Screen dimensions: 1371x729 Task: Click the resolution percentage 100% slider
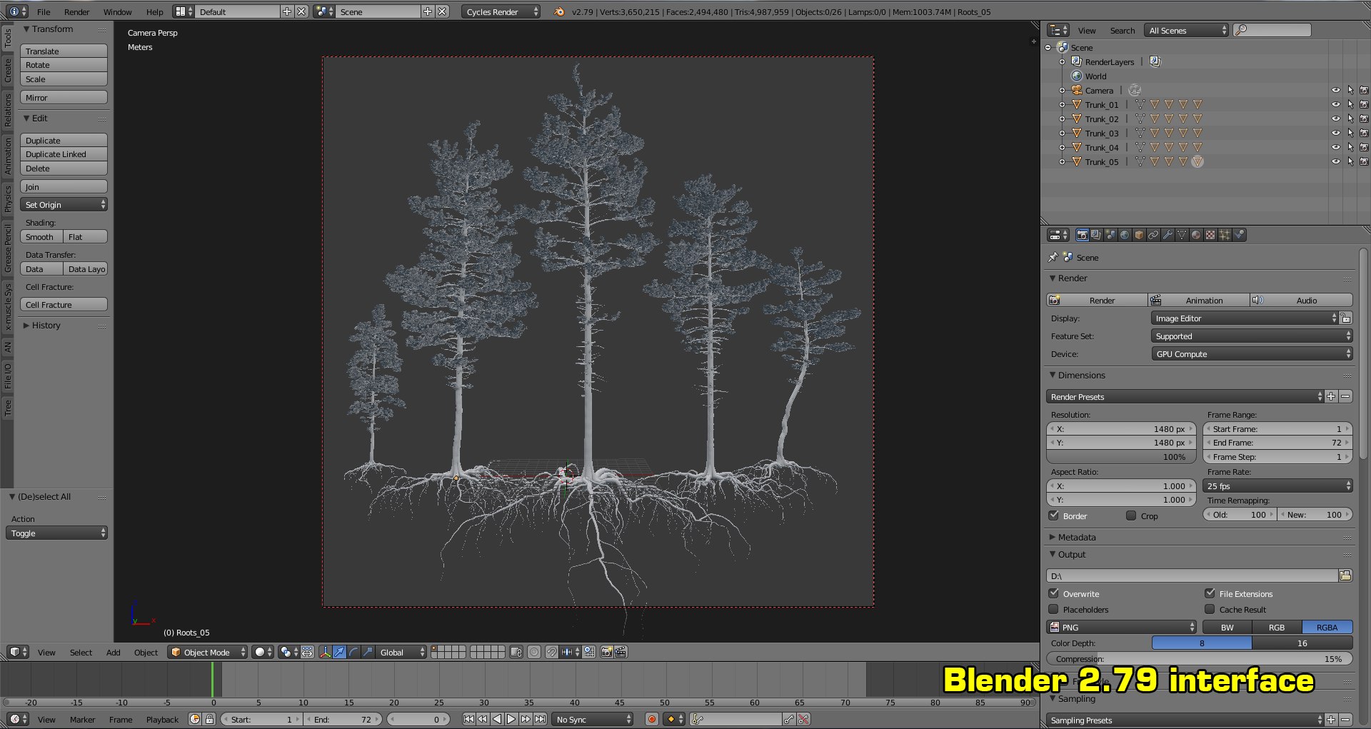tap(1121, 456)
